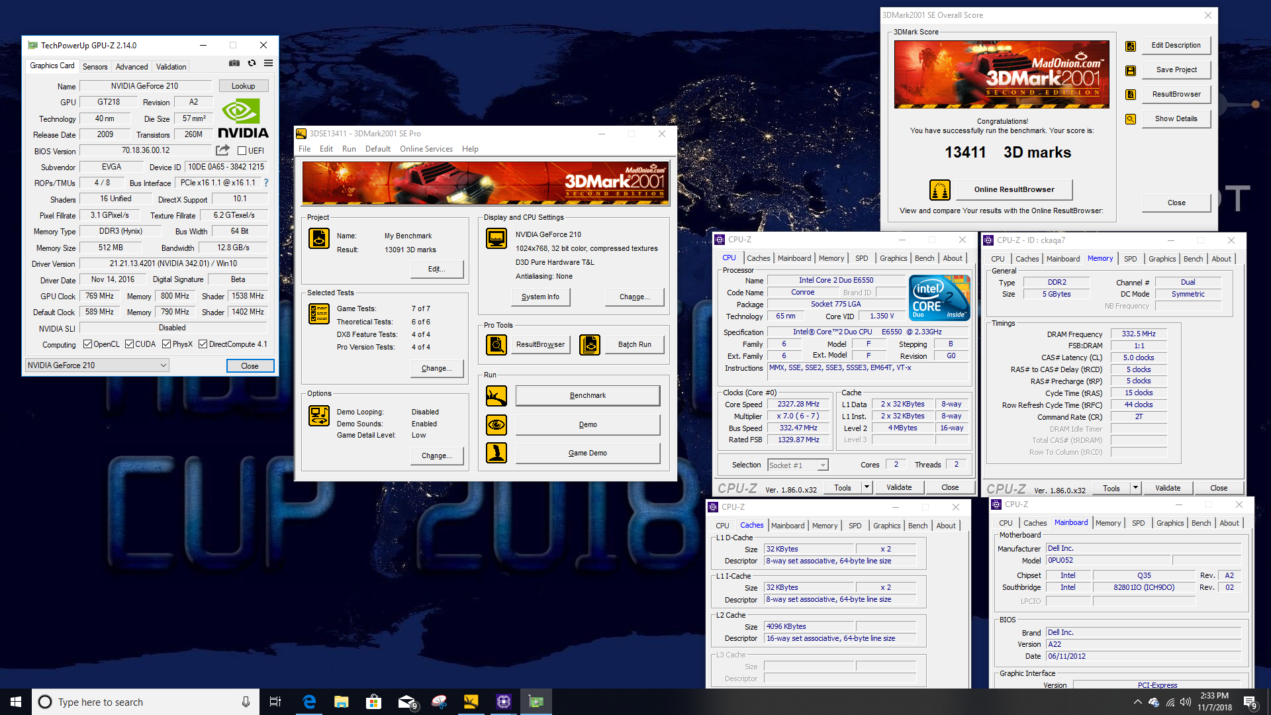Screen dimensions: 1271x715
Task: Click the Benchmark run icon
Action: click(x=496, y=396)
